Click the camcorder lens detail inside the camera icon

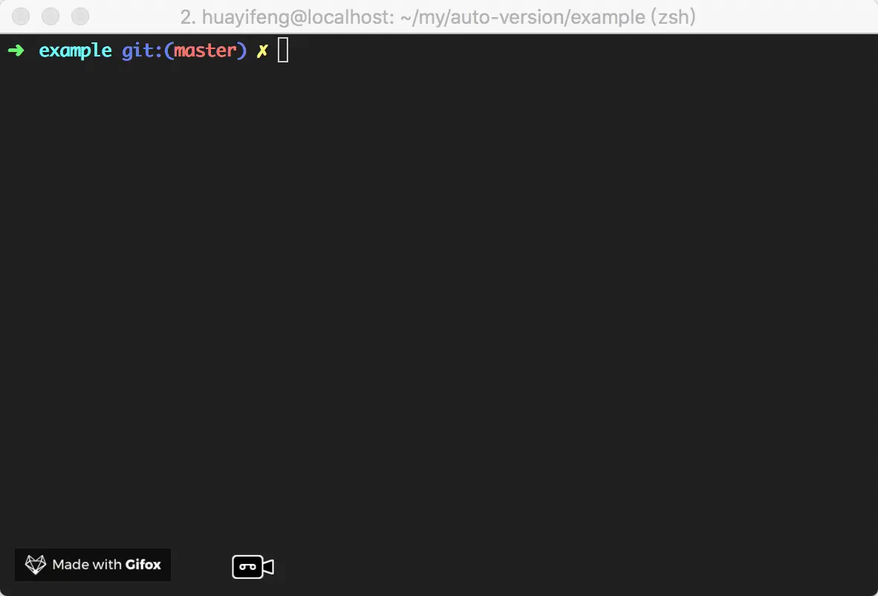247,566
